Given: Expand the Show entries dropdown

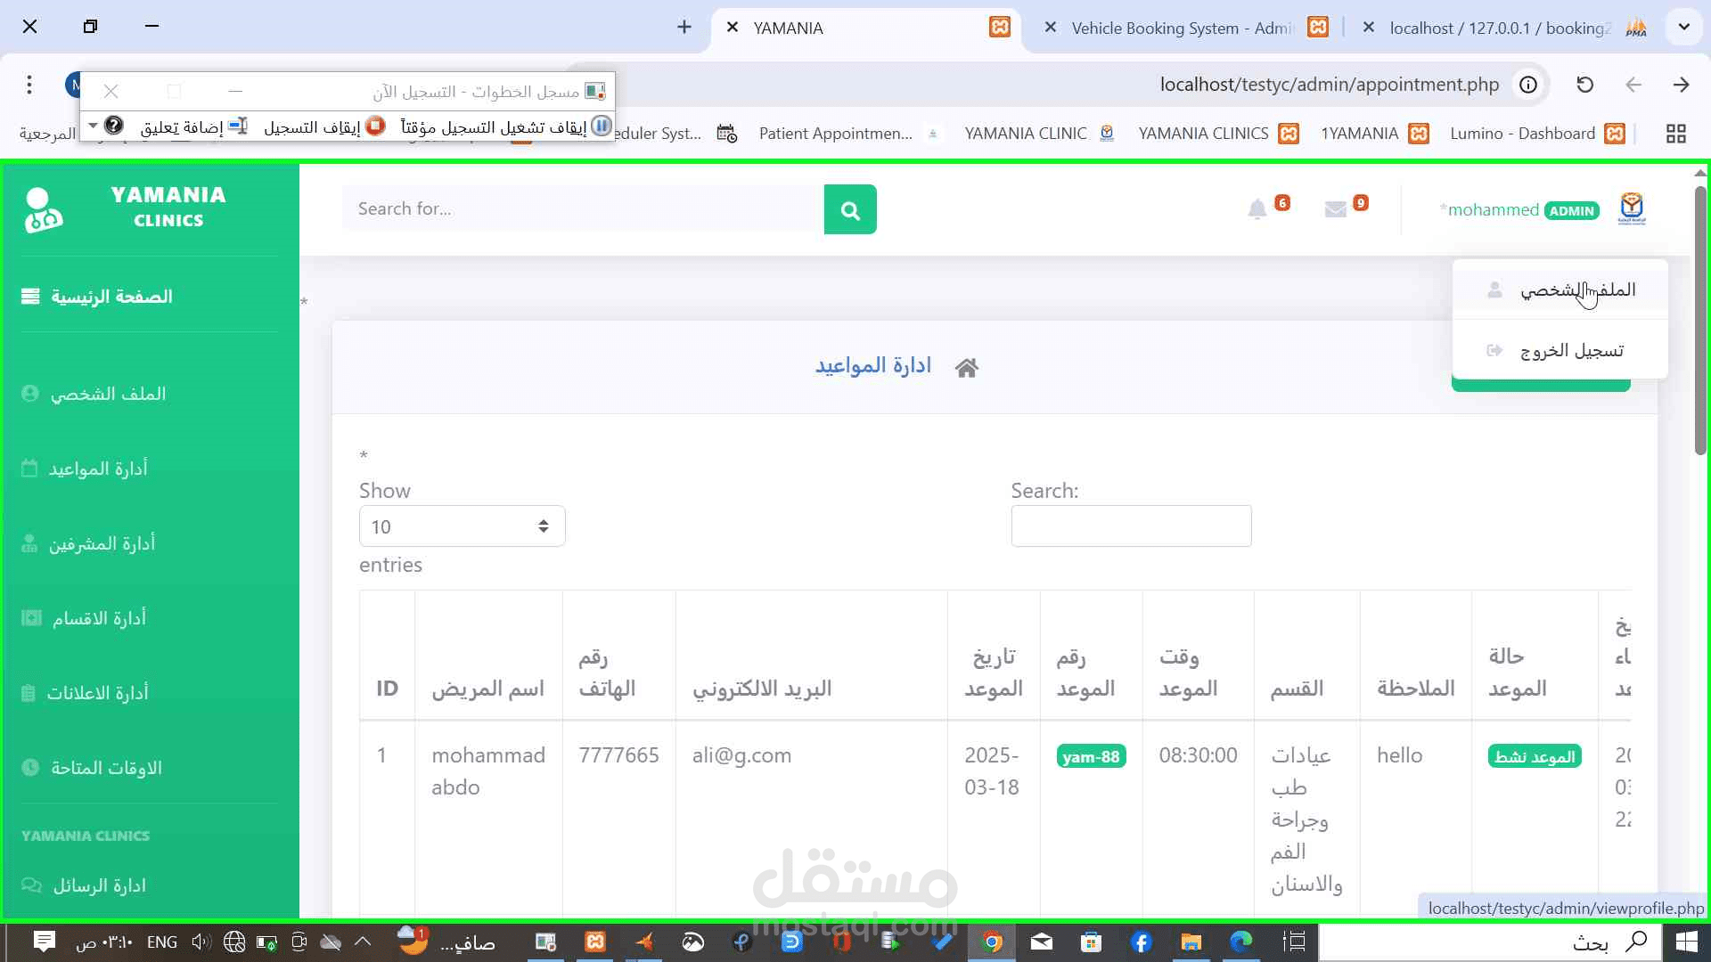Looking at the screenshot, I should tap(462, 526).
